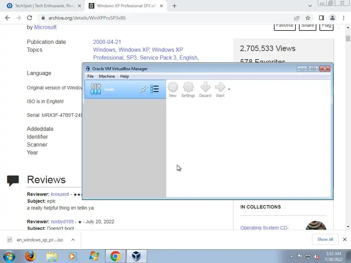351x263 pixels.
Task: Close the downloads bar
Action: click(x=345, y=239)
